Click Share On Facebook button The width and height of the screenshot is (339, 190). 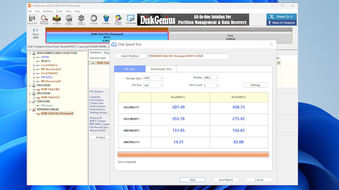[x=282, y=23]
